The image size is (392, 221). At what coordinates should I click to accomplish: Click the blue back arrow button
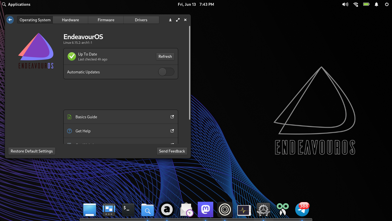point(10,20)
